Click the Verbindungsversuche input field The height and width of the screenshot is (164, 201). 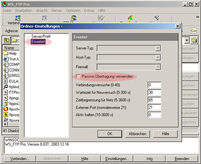click(x=155, y=85)
